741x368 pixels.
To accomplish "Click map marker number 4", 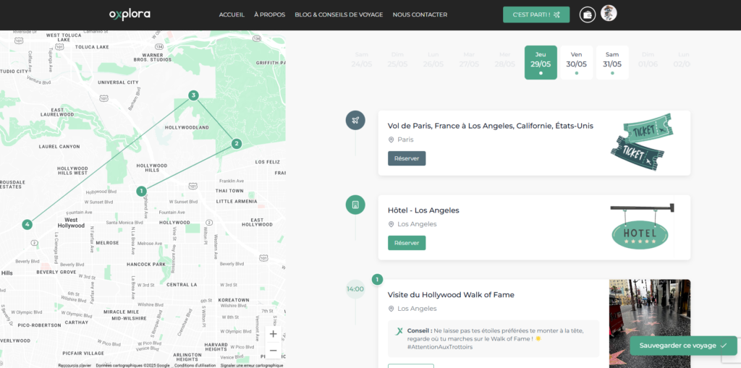I will click(27, 224).
